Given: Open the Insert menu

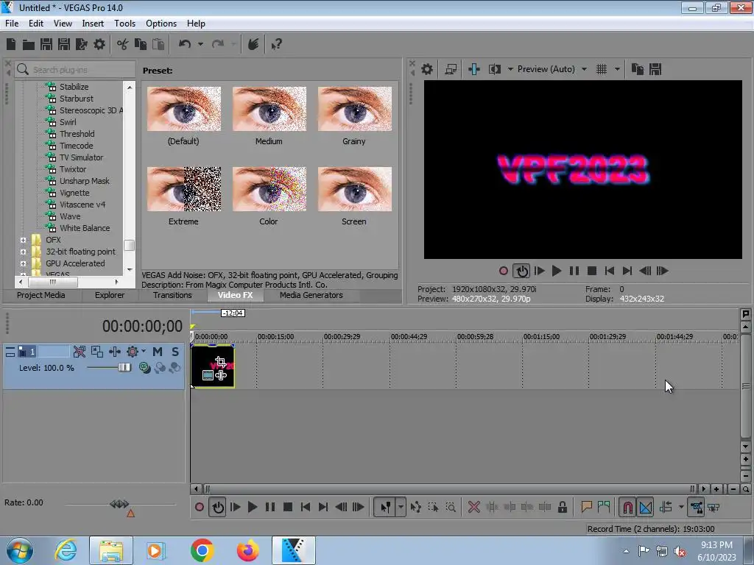Looking at the screenshot, I should (x=93, y=24).
